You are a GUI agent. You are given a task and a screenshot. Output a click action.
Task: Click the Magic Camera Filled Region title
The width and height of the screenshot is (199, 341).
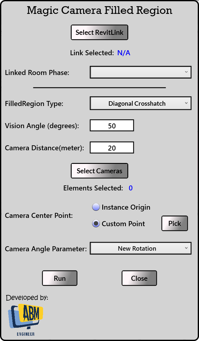(100, 11)
